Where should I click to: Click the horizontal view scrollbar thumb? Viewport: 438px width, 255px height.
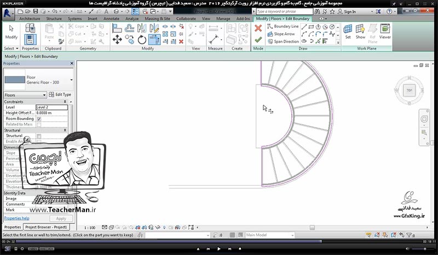312,228
